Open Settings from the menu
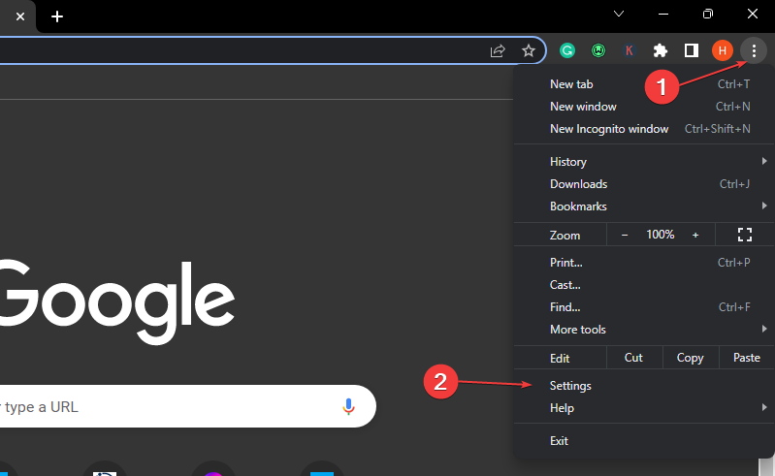Viewport: 775px width, 476px height. coord(644,385)
